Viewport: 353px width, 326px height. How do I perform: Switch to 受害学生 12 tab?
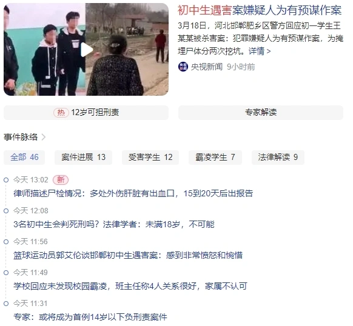(150, 158)
